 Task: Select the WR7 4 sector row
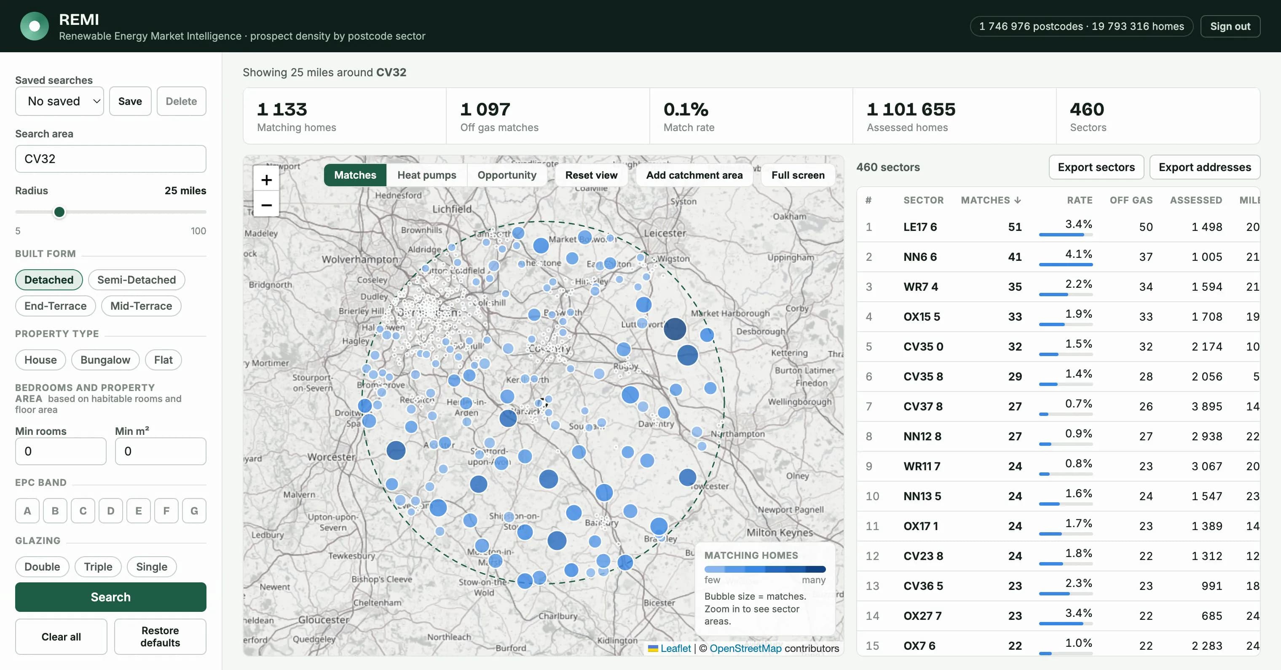pyautogui.click(x=1058, y=287)
